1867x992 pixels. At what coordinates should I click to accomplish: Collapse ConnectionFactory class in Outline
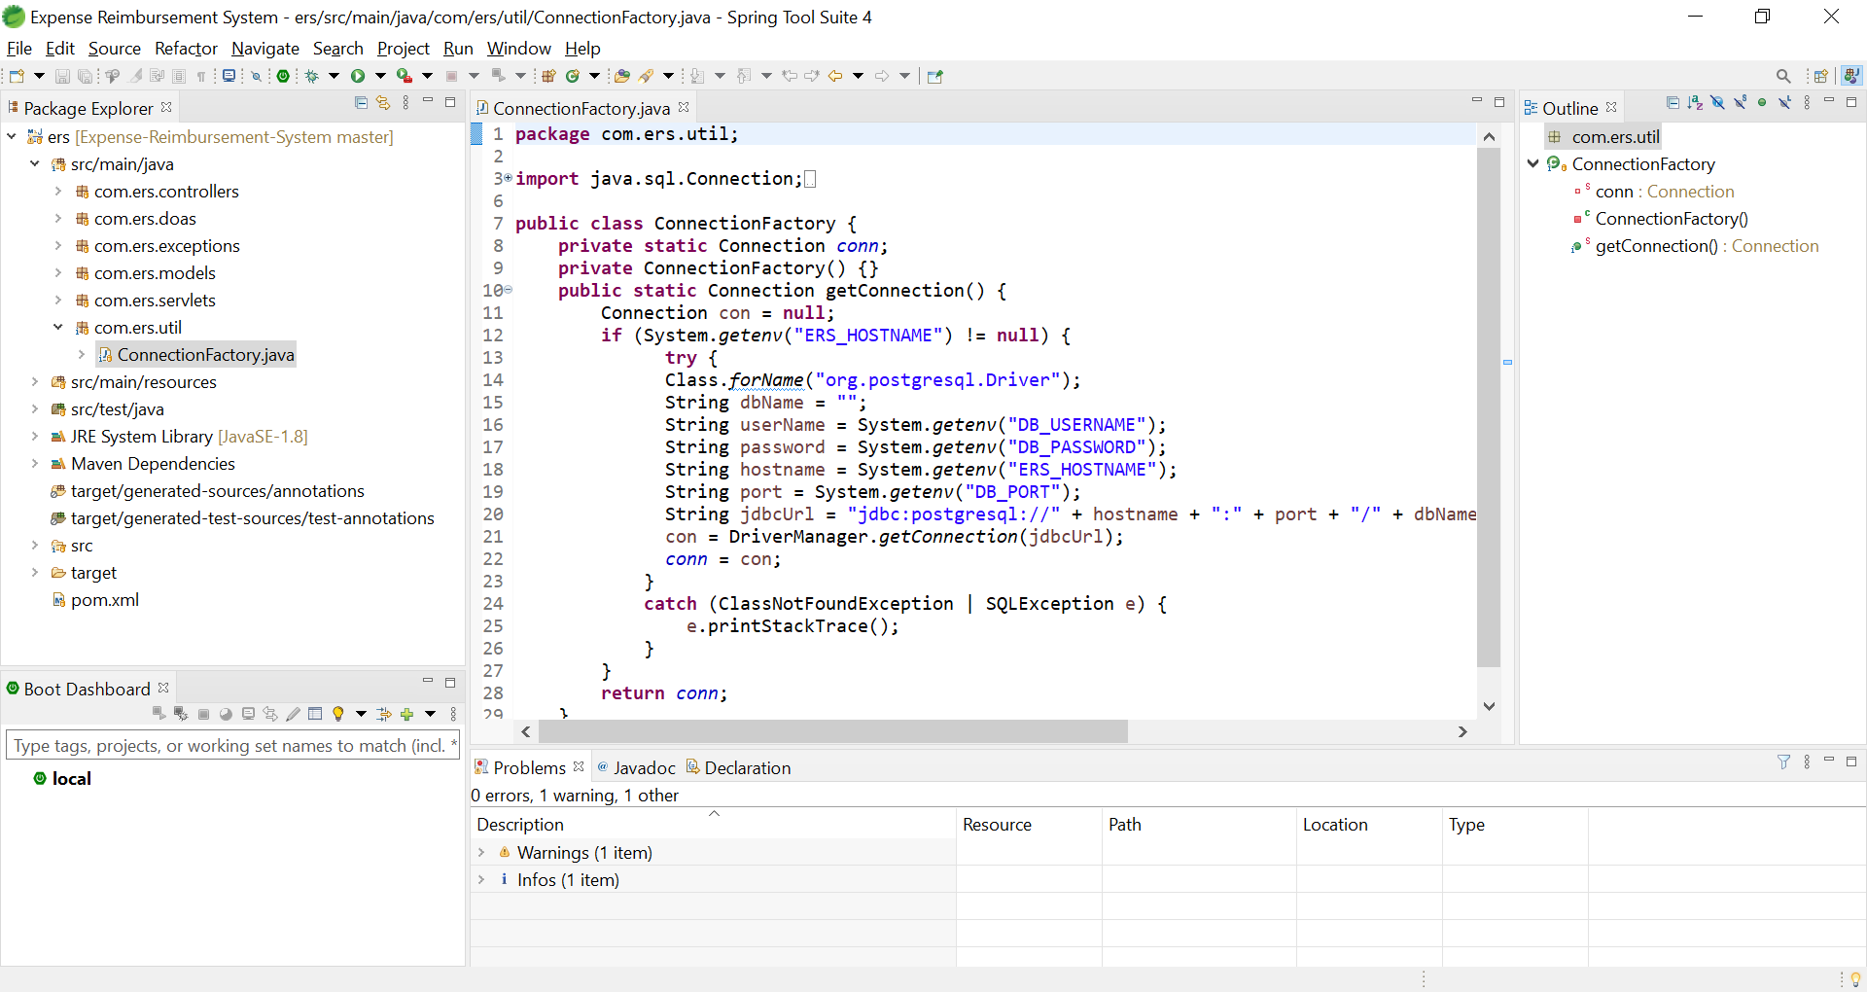[x=1533, y=164]
